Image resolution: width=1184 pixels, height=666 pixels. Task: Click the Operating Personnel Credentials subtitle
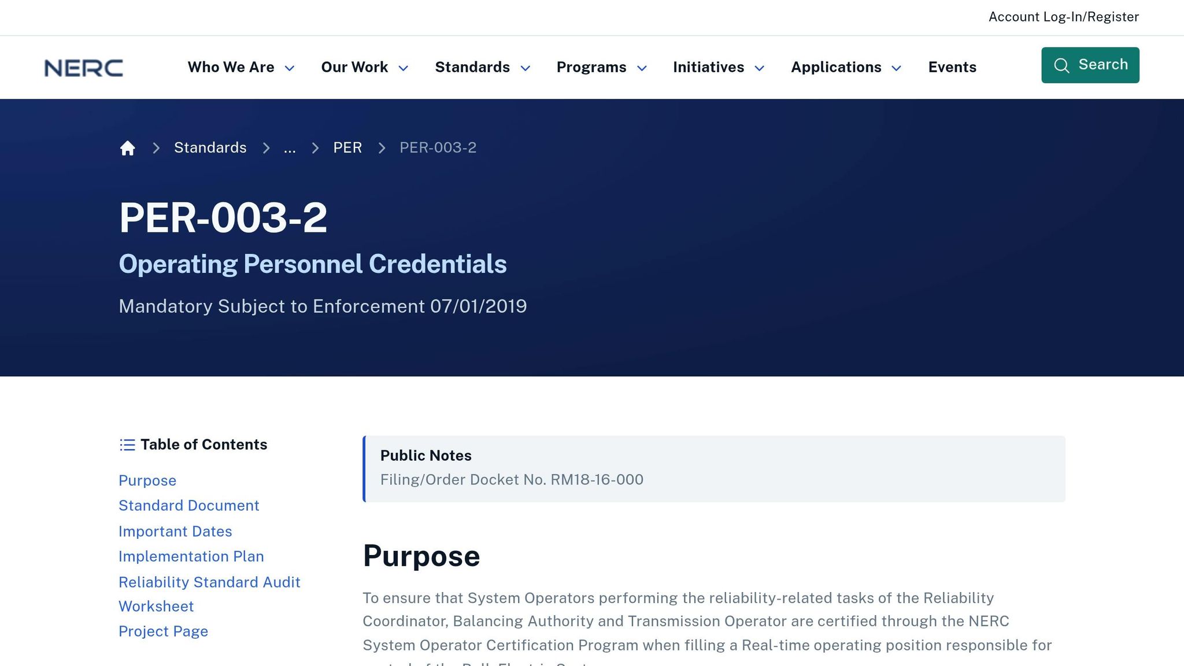click(x=313, y=264)
